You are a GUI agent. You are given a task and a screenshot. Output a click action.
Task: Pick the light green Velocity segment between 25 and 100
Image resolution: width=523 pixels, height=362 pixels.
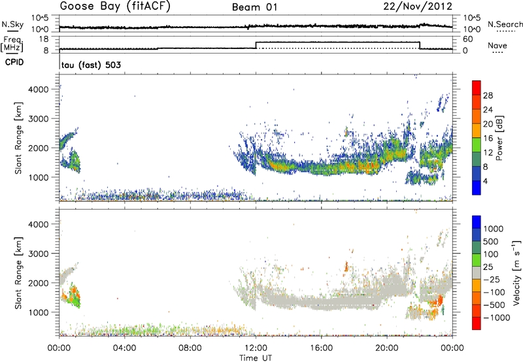(x=477, y=260)
